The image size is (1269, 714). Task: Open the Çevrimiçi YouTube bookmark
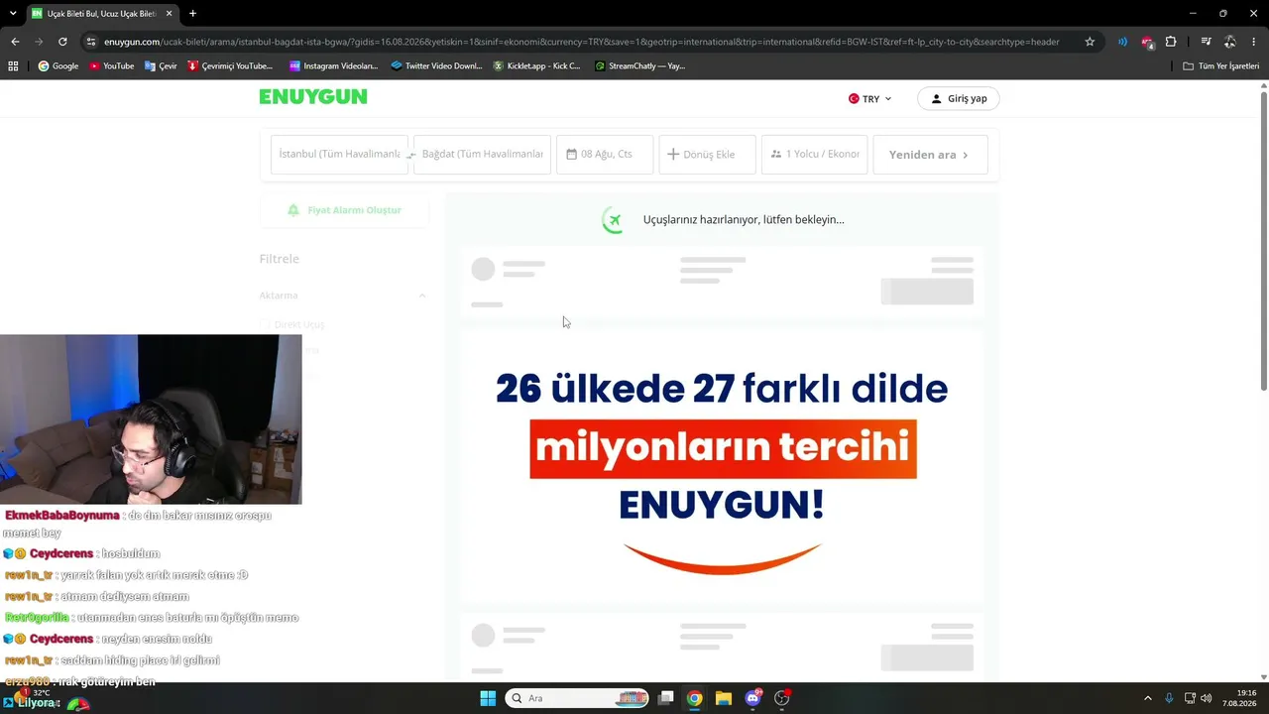tap(230, 66)
